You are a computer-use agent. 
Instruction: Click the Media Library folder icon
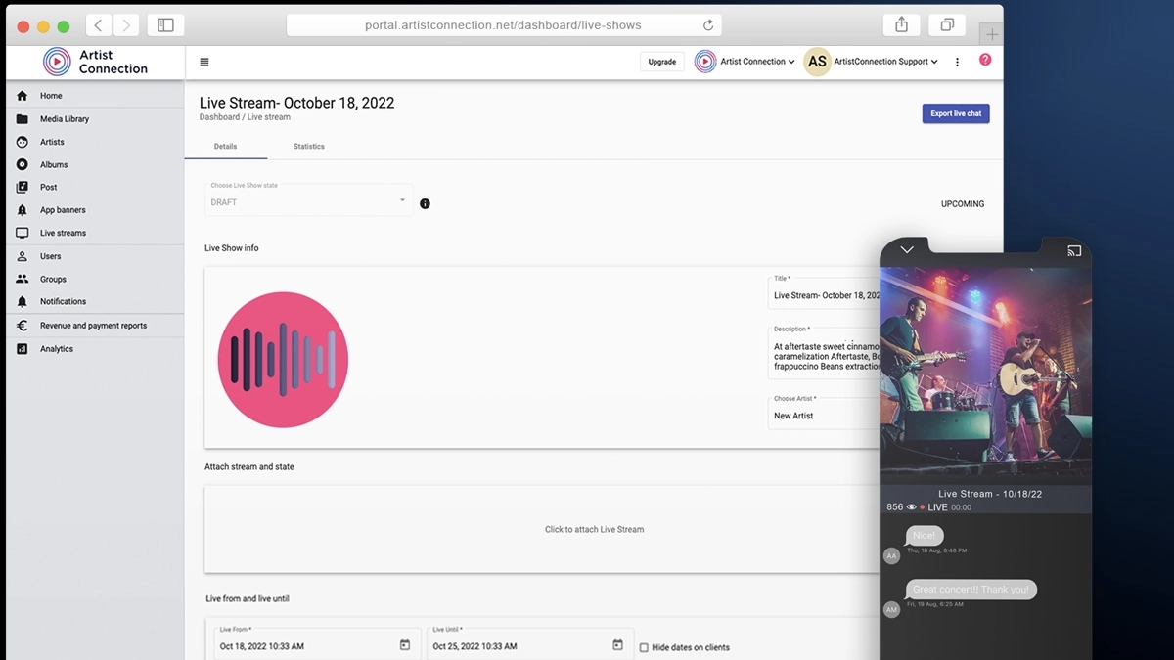pos(22,119)
